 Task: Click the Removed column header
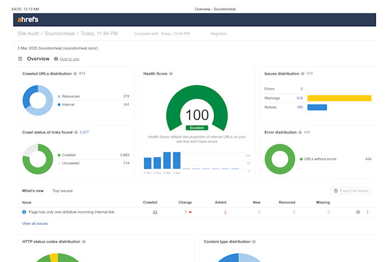(x=287, y=202)
